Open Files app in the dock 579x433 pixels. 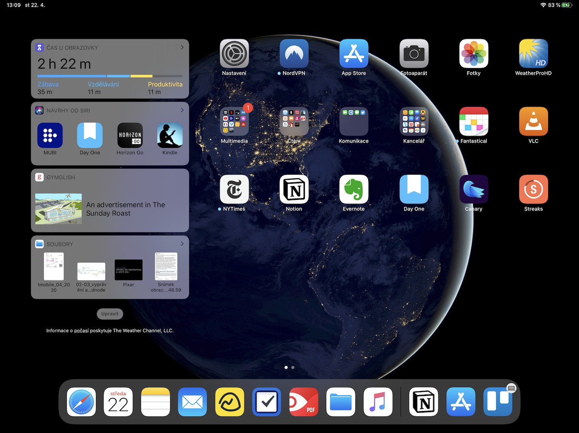[341, 402]
